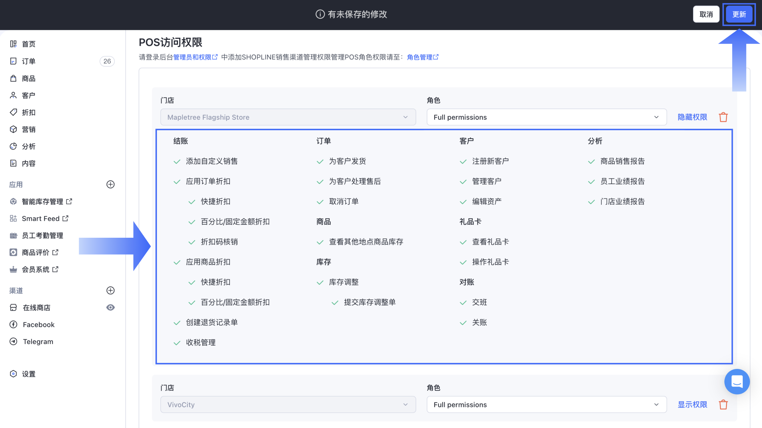The image size is (762, 428).
Task: Click the 添加自定义销售 permission checkmark
Action: point(177,161)
